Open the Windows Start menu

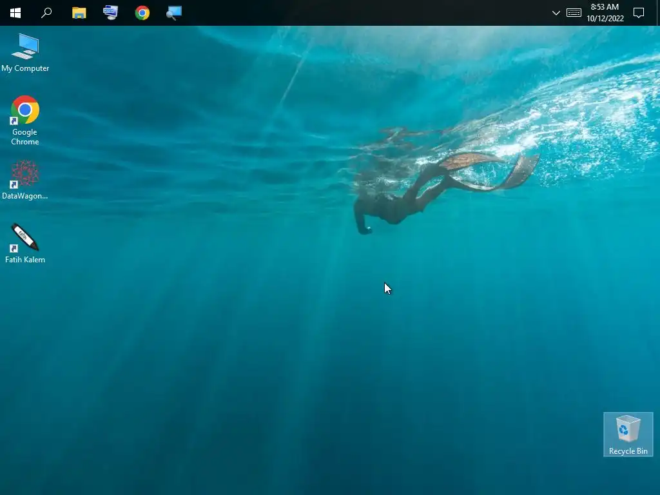click(x=15, y=13)
